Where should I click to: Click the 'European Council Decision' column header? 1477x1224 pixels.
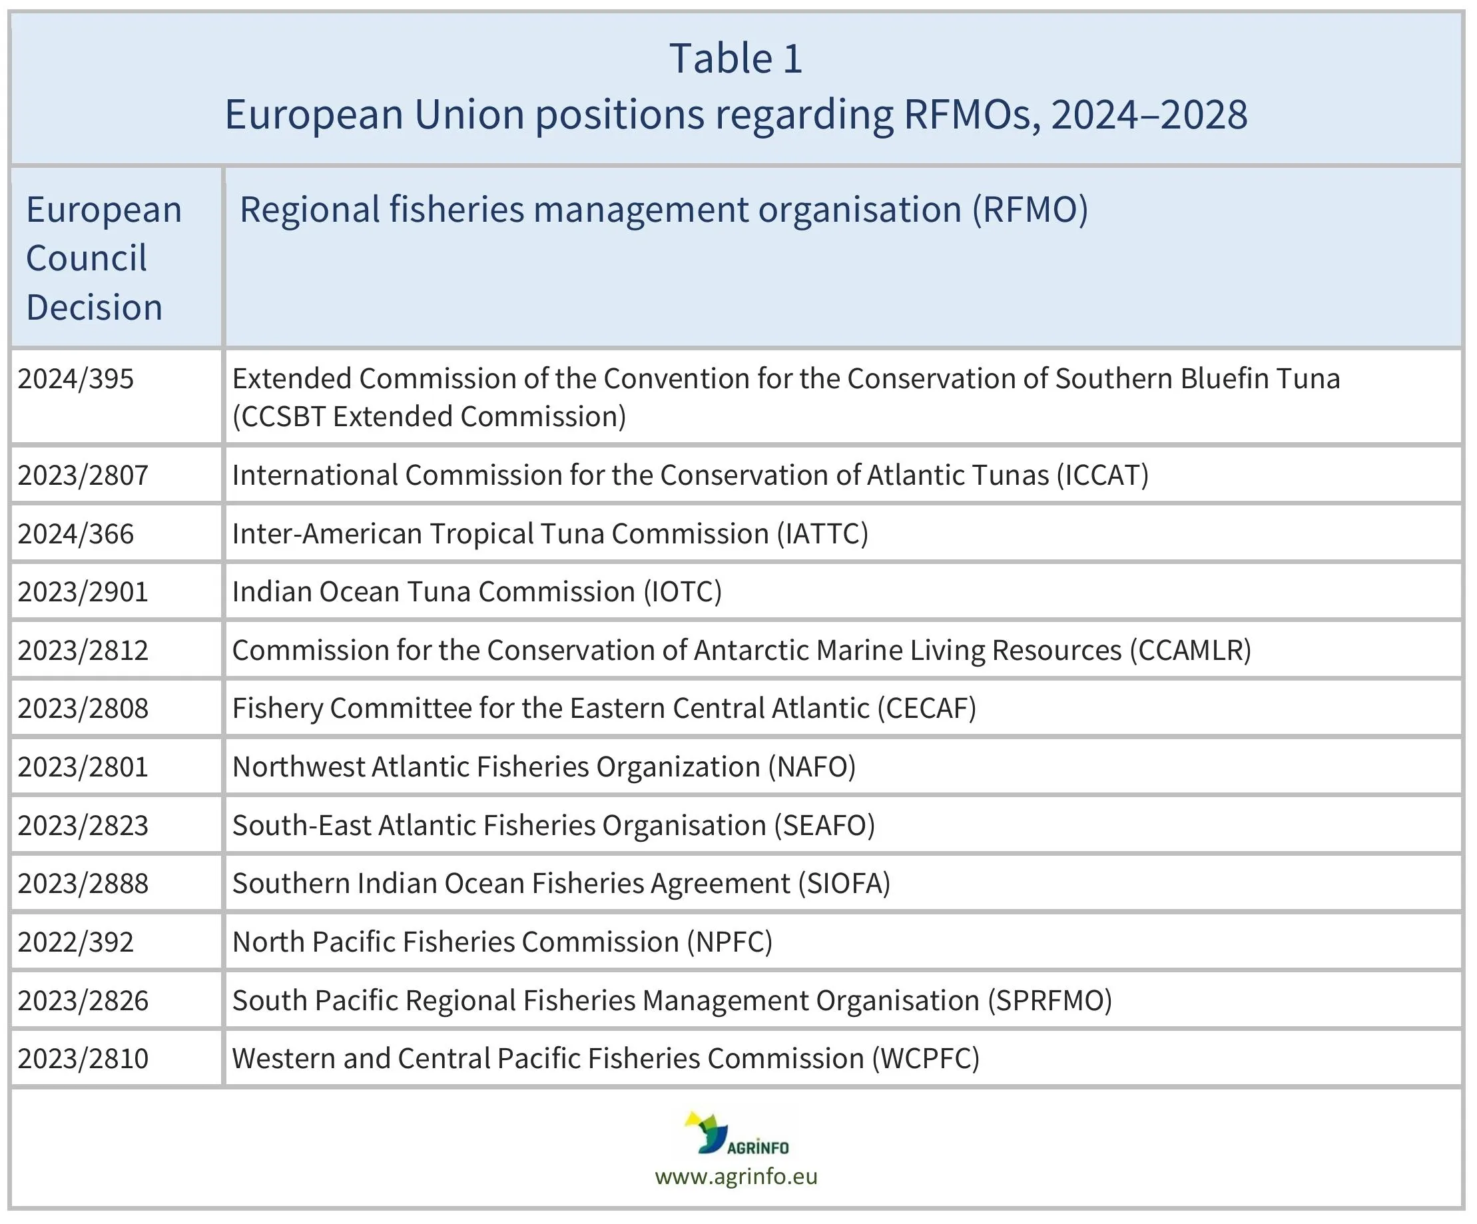[104, 258]
